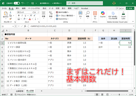Image resolution: width=136 pixels, height=96 pixels.
Task: Switch to Normal view in status bar
Action: pyautogui.click(x=97, y=94)
